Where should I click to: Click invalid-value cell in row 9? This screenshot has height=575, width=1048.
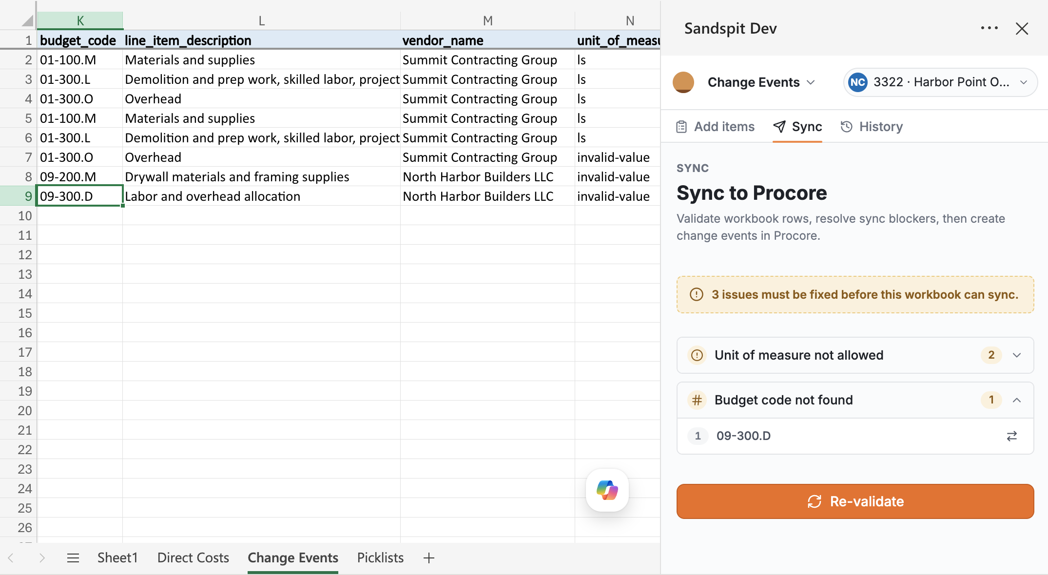(x=618, y=196)
